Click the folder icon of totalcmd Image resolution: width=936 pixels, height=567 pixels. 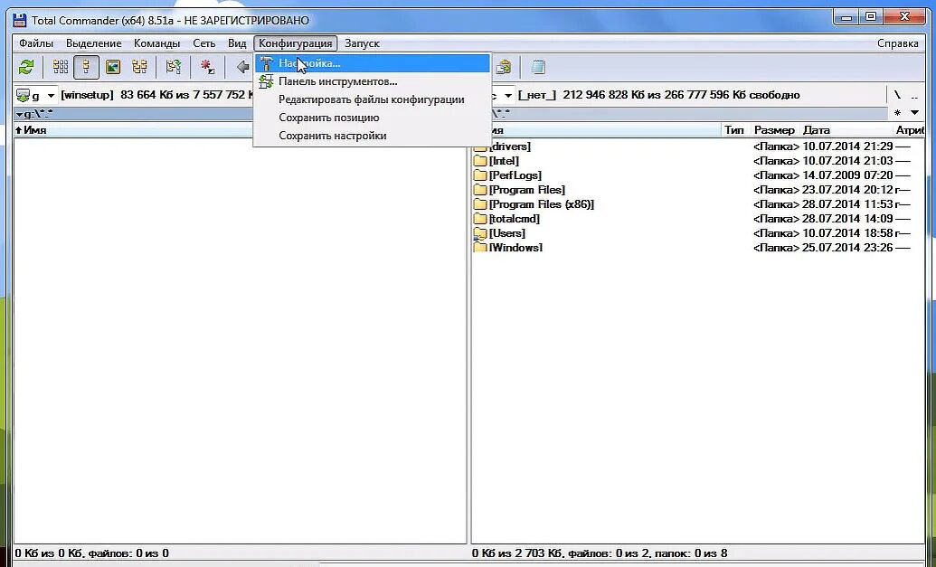coord(480,219)
